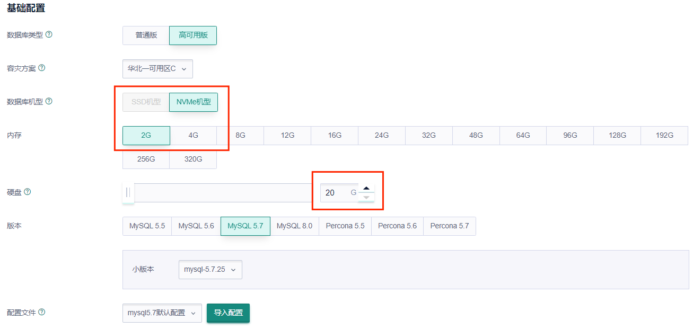Click help icon beside 硬盘
The image size is (693, 329).
pos(28,192)
